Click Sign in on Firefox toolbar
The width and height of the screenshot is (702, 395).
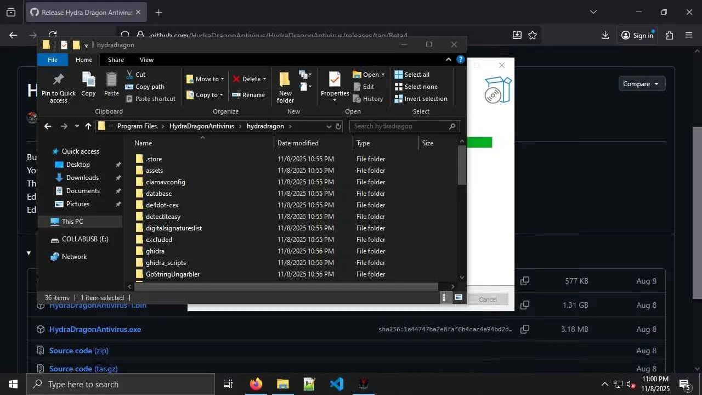point(637,35)
